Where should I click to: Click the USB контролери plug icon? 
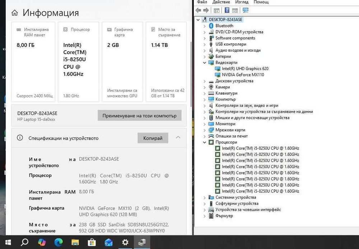(x=211, y=44)
